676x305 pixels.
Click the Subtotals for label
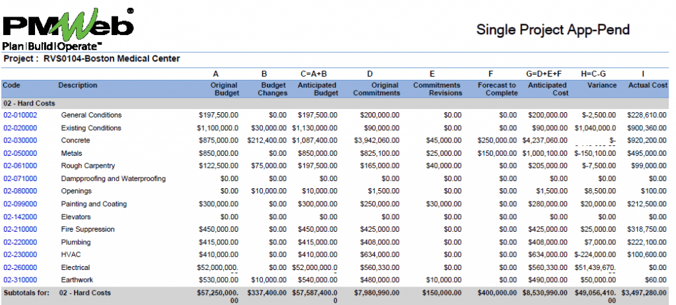coord(26,293)
